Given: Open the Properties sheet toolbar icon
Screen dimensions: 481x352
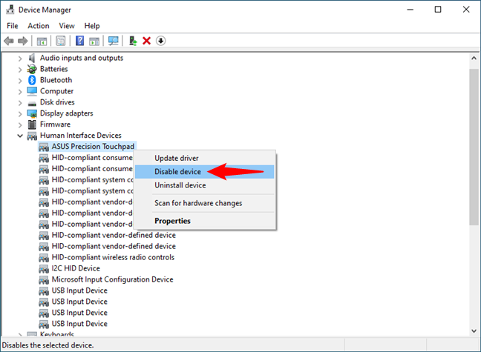Looking at the screenshot, I should (61, 41).
